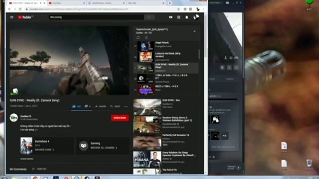Click the gauge badge icon in the Steam window
The height and width of the screenshot is (179, 319).
(x=215, y=136)
